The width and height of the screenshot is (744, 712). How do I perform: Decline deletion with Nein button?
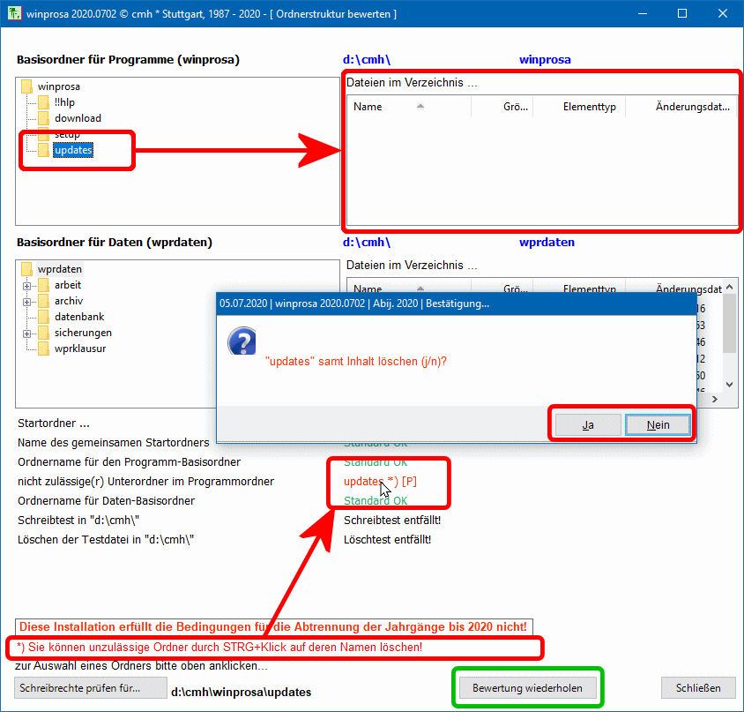tap(658, 424)
